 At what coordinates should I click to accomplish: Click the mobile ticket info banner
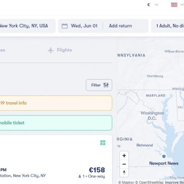(x=56, y=123)
